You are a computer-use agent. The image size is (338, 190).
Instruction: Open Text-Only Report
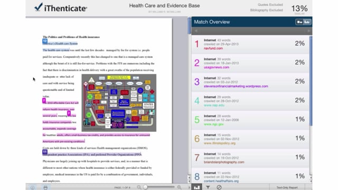287,188
